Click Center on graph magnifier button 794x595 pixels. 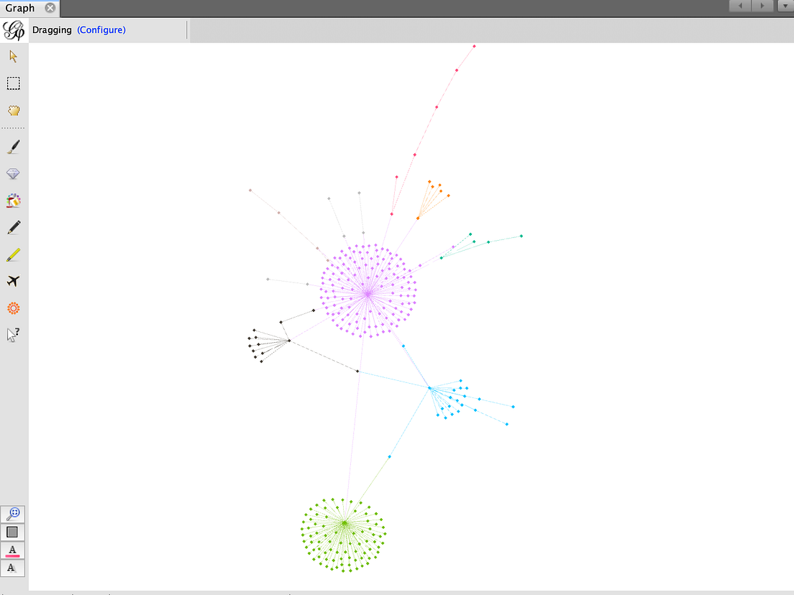click(13, 514)
